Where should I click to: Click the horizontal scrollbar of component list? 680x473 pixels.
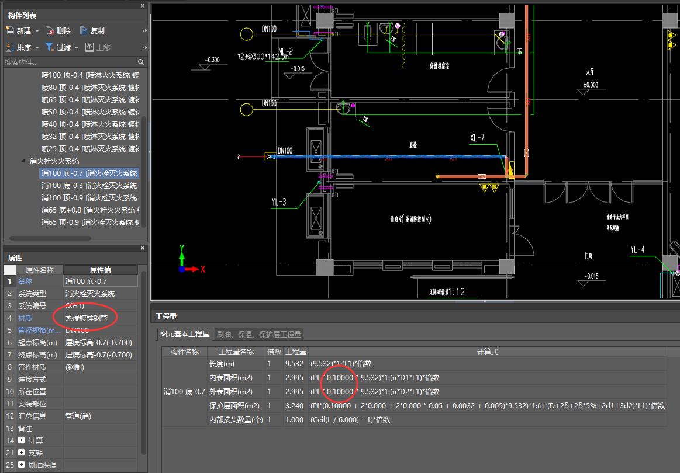point(50,238)
